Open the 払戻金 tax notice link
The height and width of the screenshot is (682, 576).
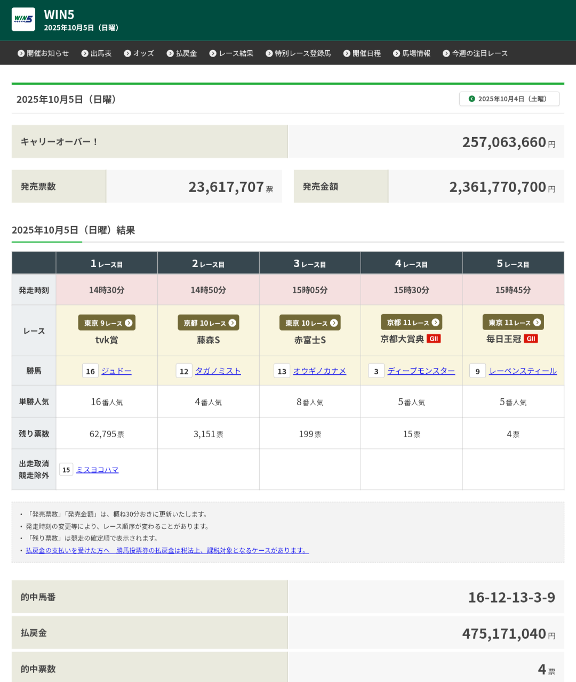click(167, 550)
